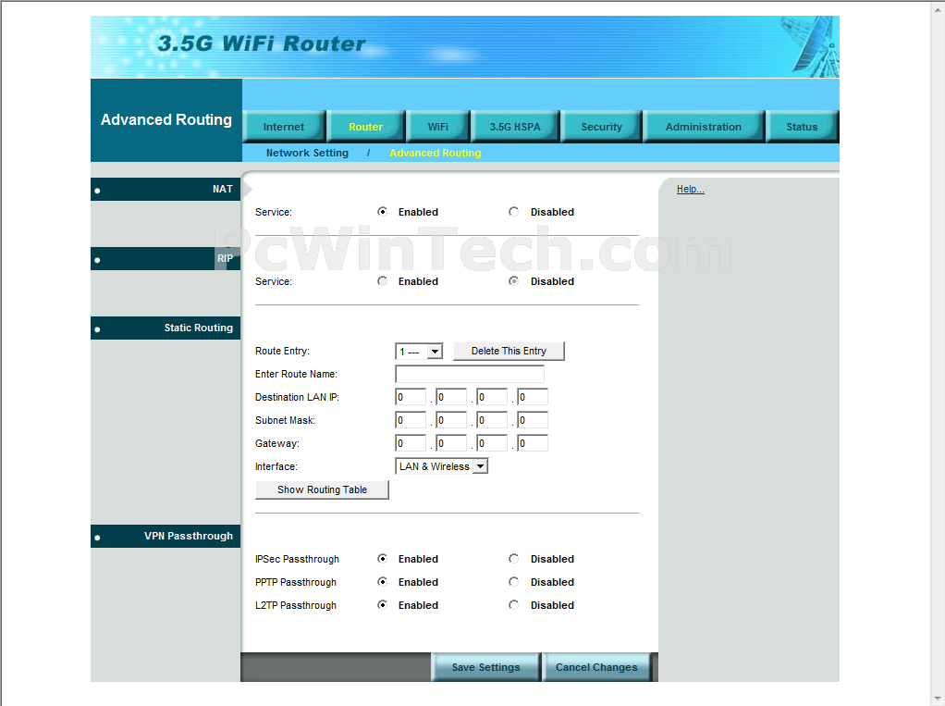Click the Advanced Routing page title

(x=166, y=119)
